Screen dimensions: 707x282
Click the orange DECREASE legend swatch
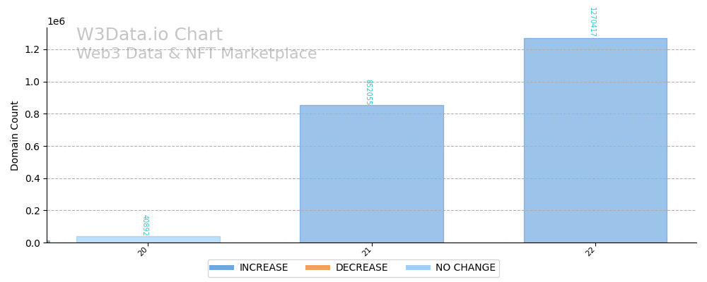tap(317, 268)
